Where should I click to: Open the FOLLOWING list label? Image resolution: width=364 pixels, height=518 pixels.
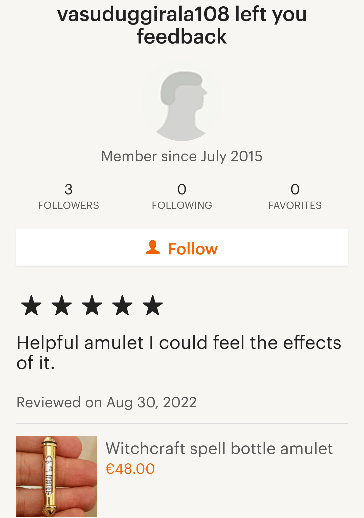(182, 205)
